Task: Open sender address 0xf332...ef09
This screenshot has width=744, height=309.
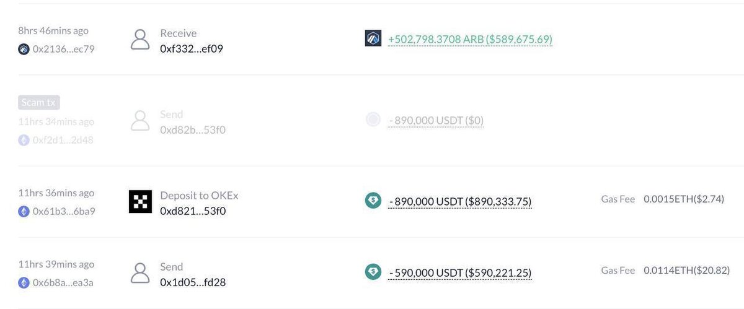Action: tap(191, 48)
